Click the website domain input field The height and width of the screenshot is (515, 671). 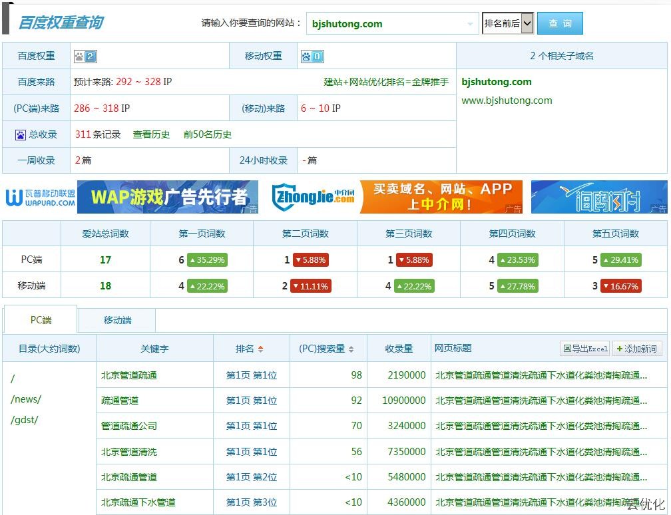[x=386, y=24]
